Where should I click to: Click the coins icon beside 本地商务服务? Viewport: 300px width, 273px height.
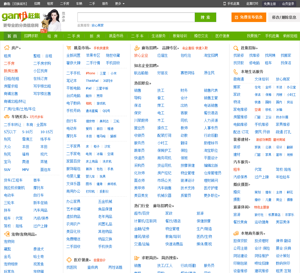[236, 233]
